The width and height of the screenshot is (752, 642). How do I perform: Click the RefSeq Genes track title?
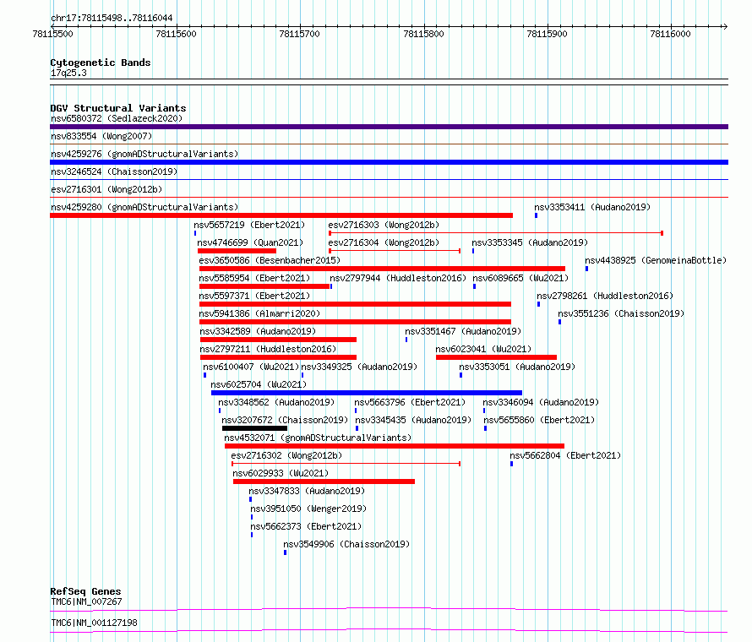click(85, 591)
